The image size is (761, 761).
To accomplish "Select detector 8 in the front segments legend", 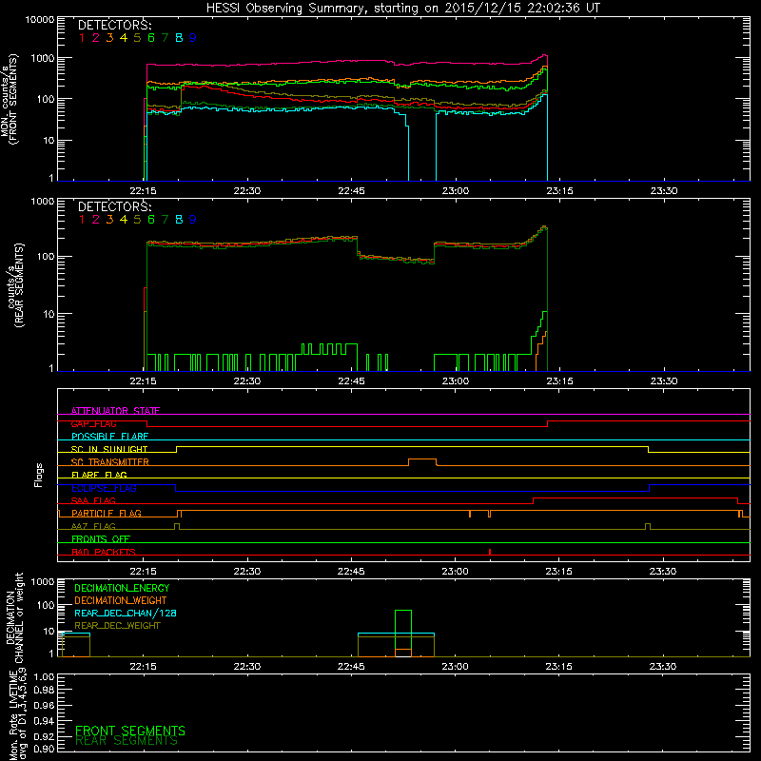I will (x=179, y=38).
